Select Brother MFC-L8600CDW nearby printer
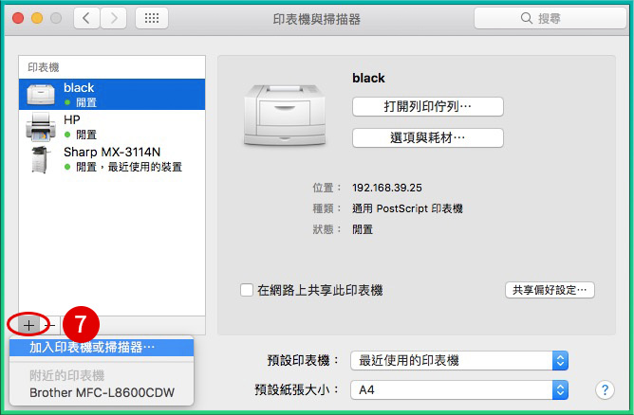The image size is (634, 415). [102, 392]
